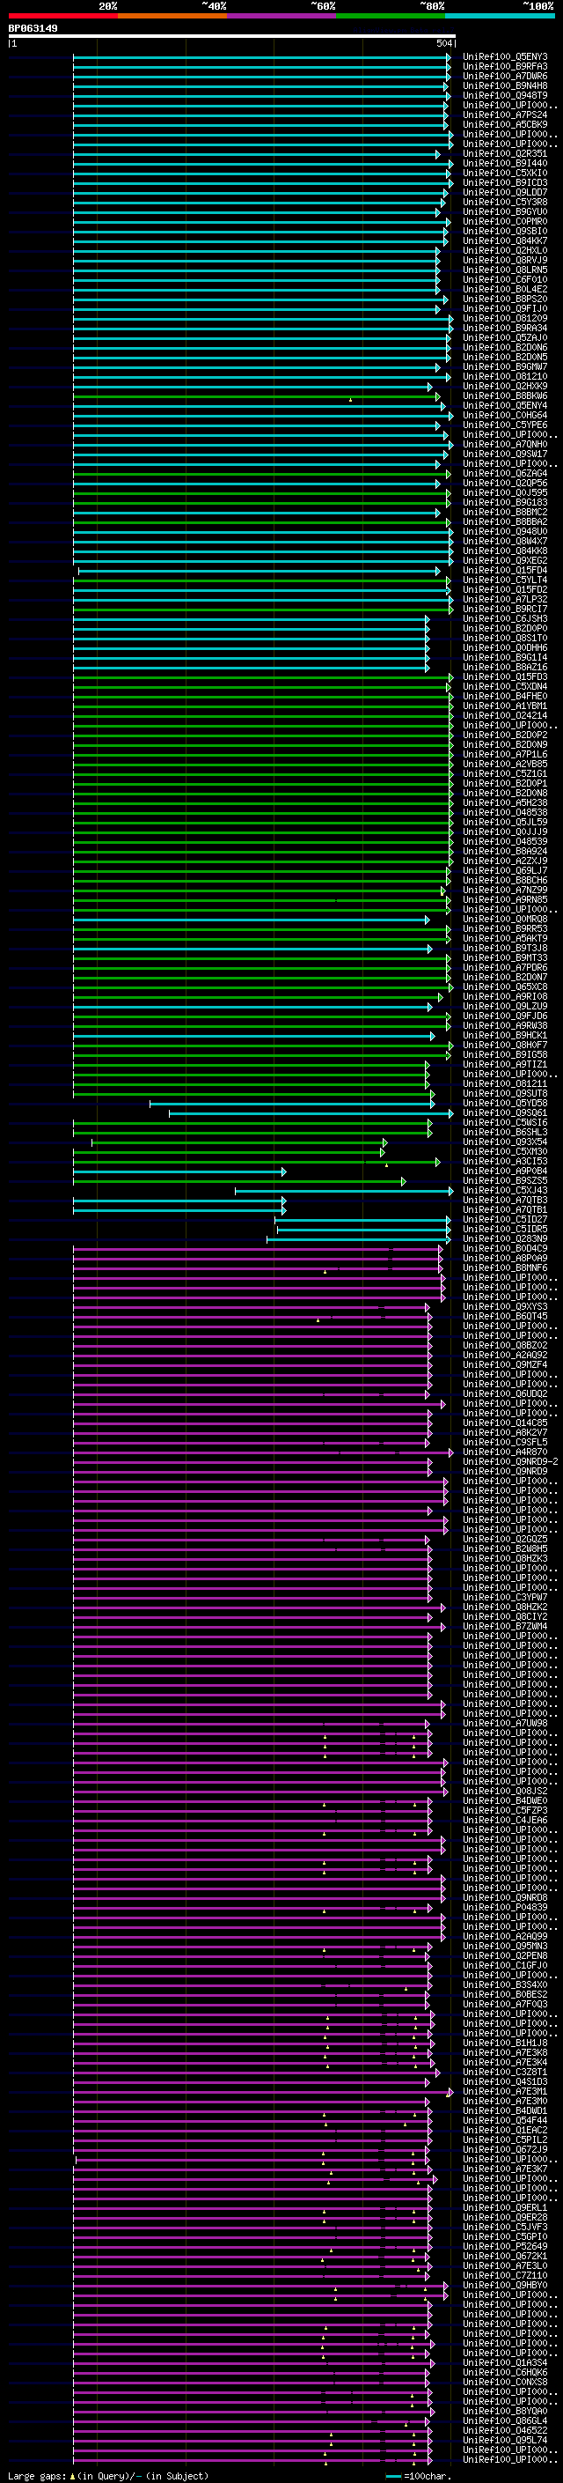Click the UniRef100_A7QTB3 label
Viewport: 563px width, 2483px height.
(x=505, y=1200)
